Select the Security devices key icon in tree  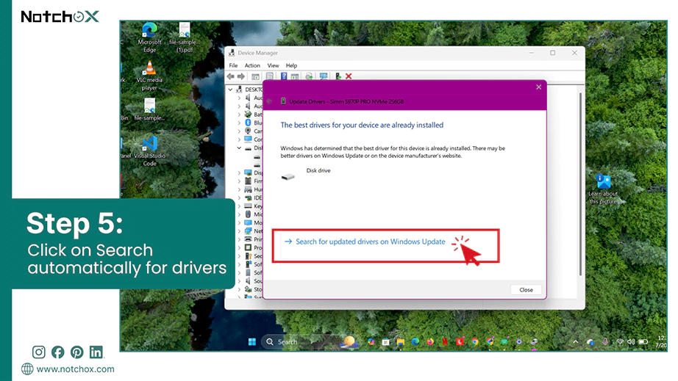(248, 256)
